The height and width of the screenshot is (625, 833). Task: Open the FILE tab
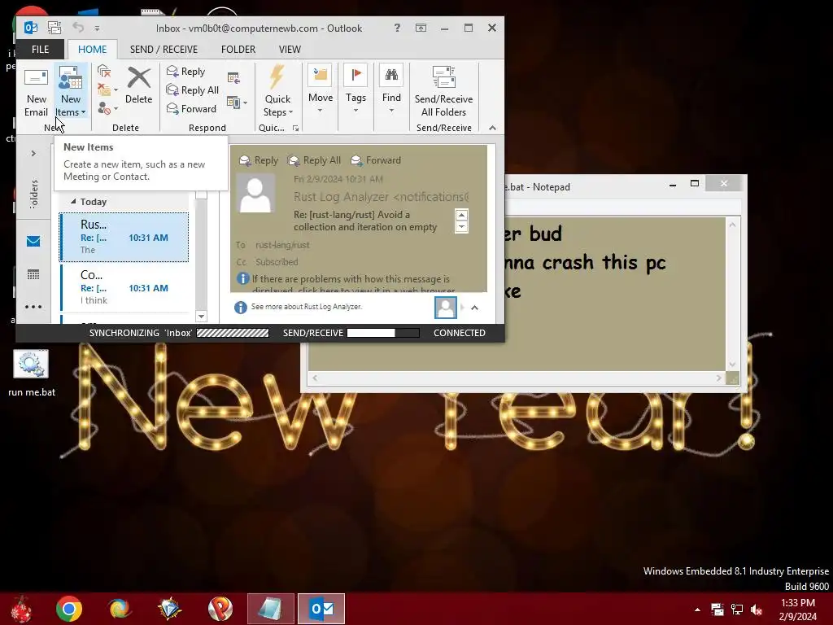tap(41, 50)
